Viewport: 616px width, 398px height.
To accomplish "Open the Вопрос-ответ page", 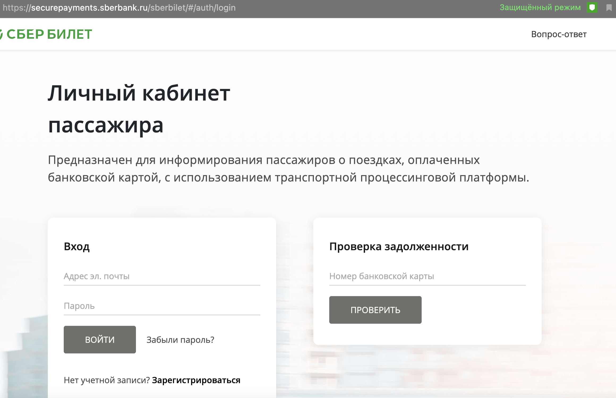I will coord(559,34).
